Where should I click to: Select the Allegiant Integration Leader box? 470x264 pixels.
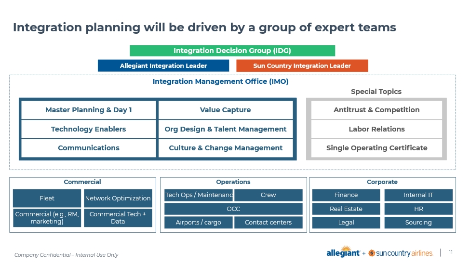point(163,66)
